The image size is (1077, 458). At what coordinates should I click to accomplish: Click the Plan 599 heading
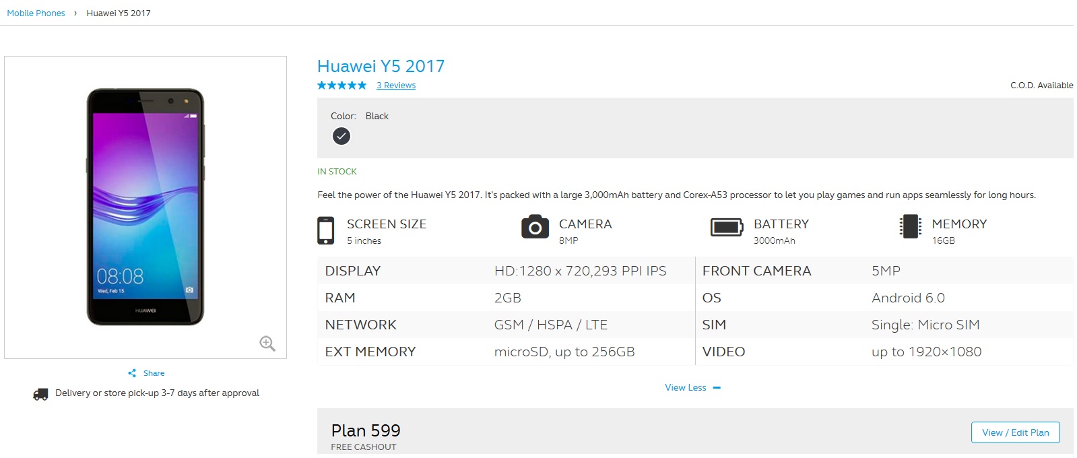[366, 430]
